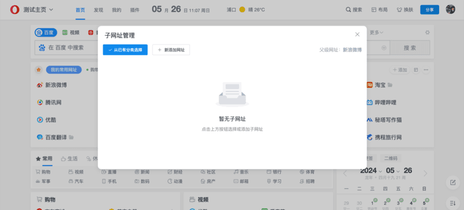The width and height of the screenshot is (464, 210).
Task: Open the 换肤 skin changer
Action: point(405,10)
